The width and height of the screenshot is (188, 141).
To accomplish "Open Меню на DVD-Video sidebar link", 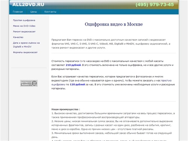I will tap(24, 26).
